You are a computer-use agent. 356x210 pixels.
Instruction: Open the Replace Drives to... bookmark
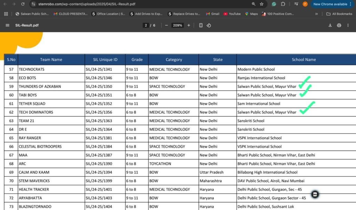tap(184, 14)
